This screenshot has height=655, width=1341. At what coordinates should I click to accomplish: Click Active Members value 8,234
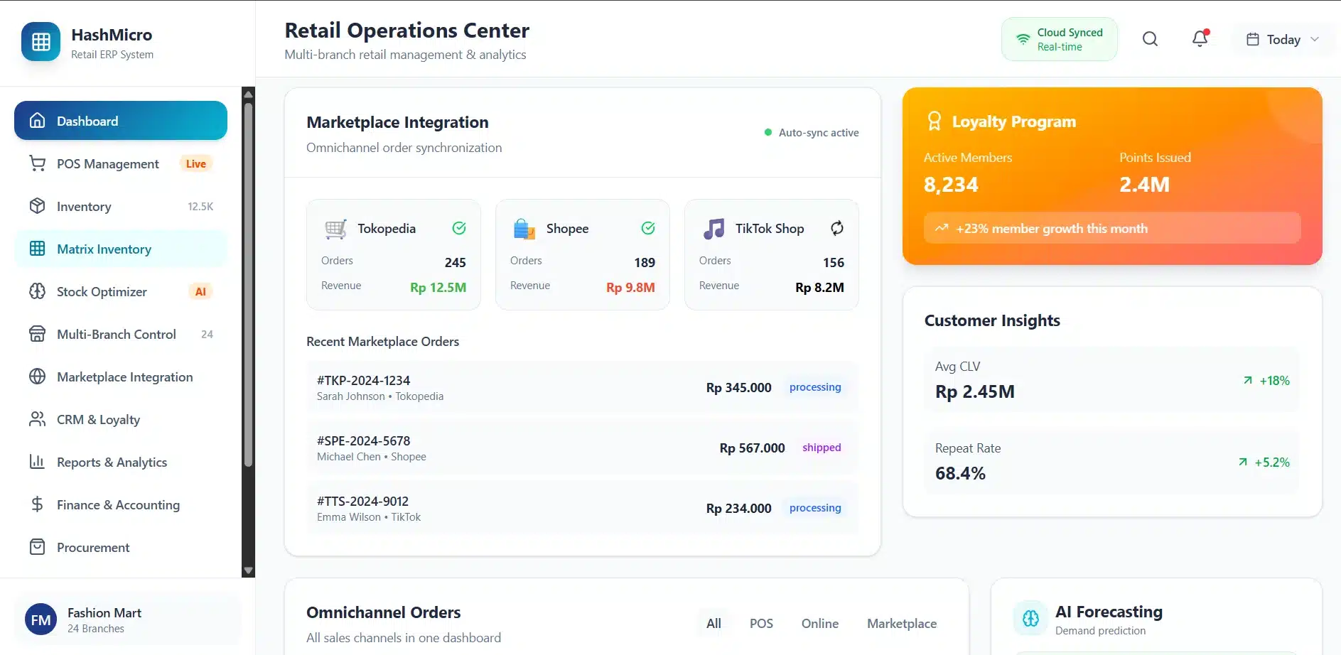pos(951,185)
